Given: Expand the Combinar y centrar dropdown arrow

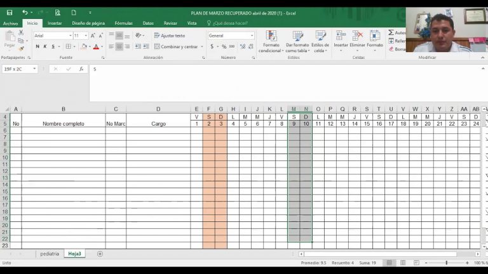Looking at the screenshot, I should click(x=202, y=46).
